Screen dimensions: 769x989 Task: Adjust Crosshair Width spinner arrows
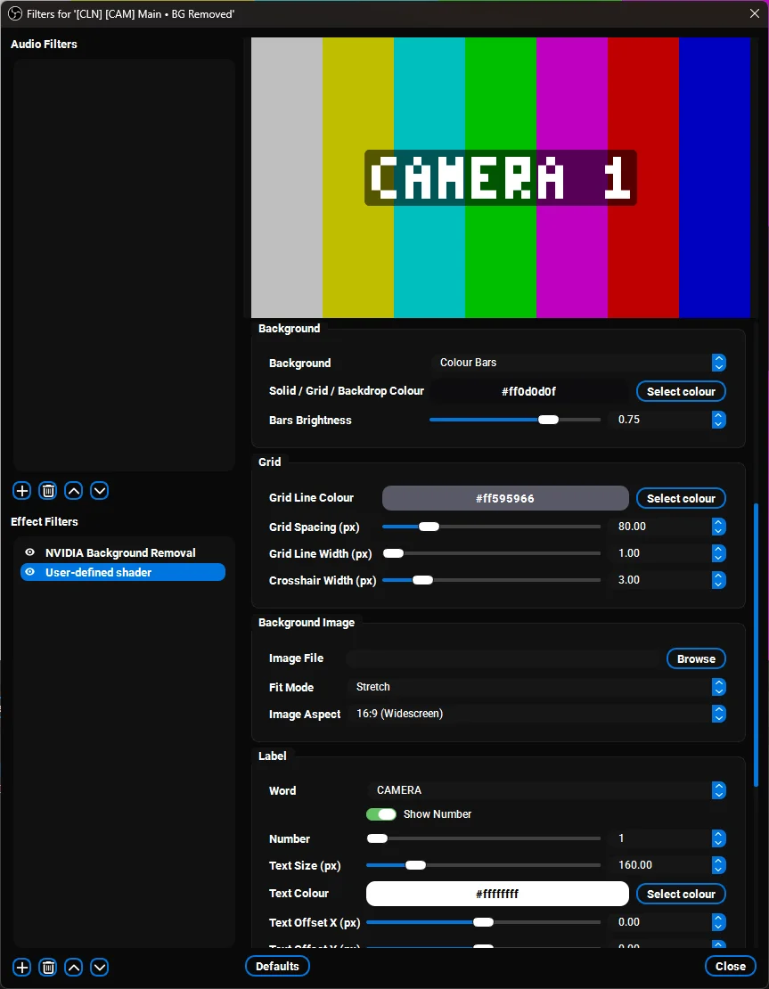[718, 580]
